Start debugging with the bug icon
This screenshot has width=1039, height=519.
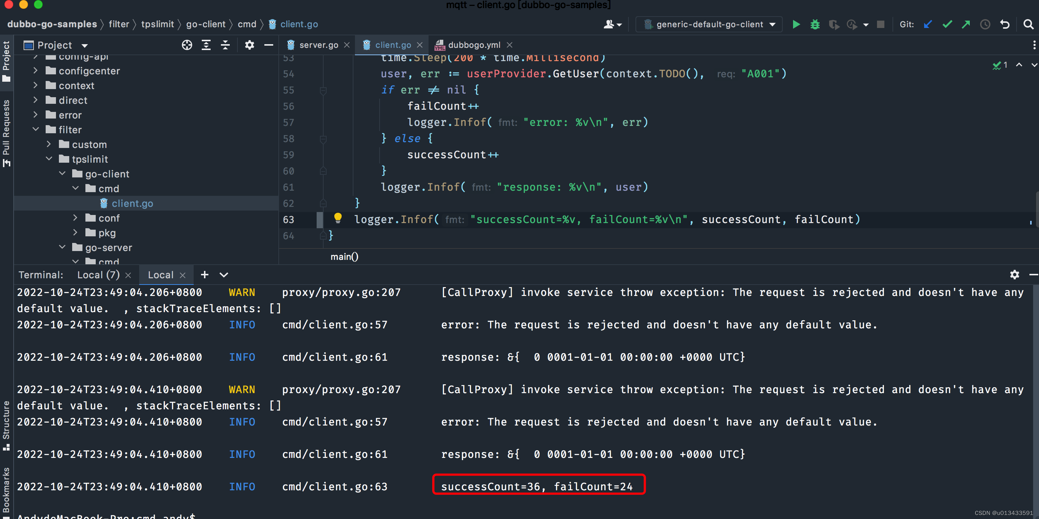(815, 24)
